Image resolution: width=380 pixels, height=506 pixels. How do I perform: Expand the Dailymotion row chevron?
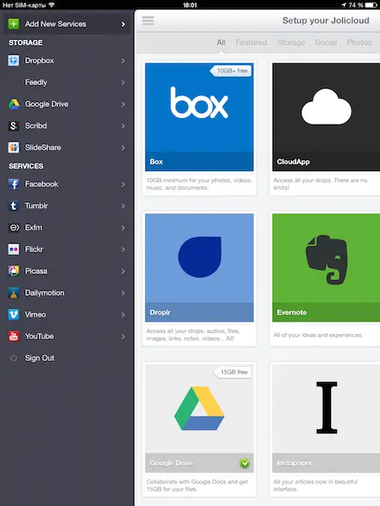(x=123, y=293)
